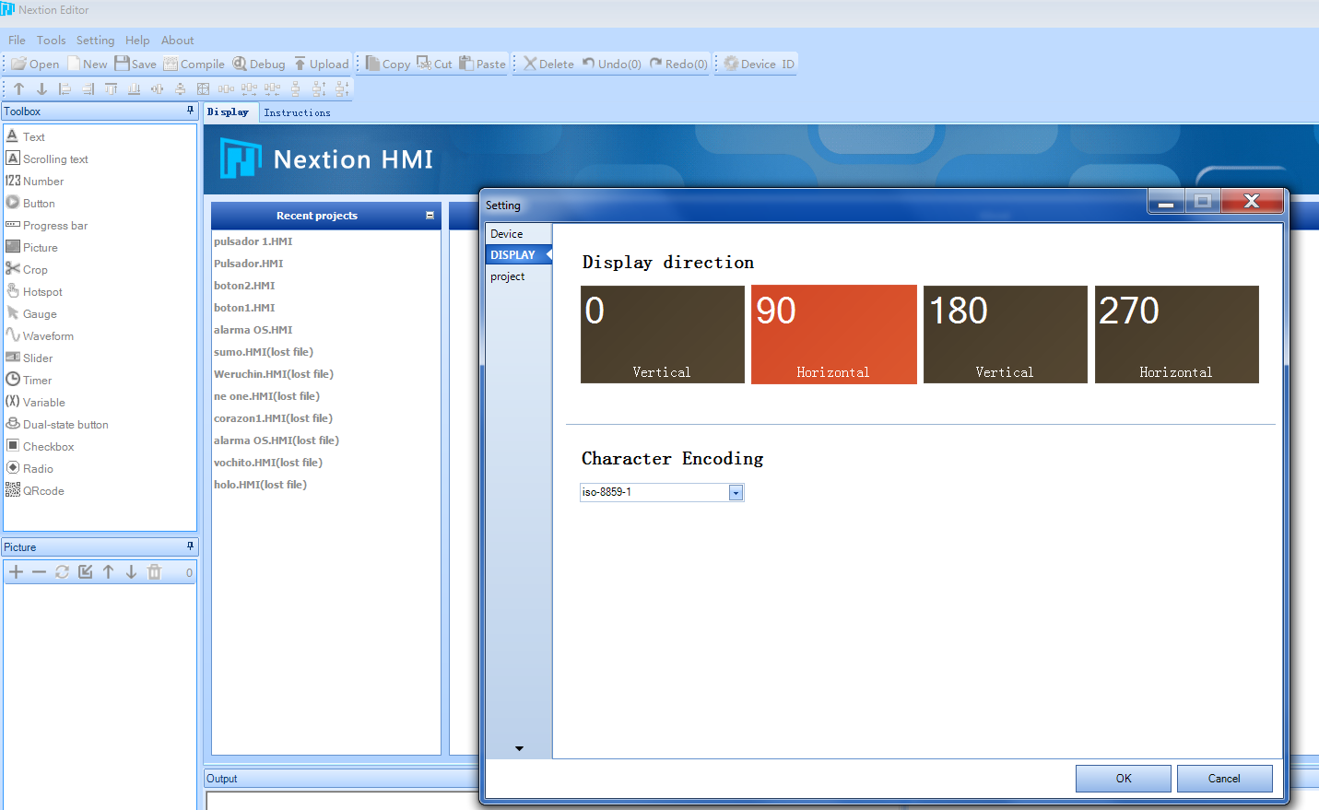Open Device ID settings from the toolbar
Screen dimensions: 1319x810
[759, 64]
